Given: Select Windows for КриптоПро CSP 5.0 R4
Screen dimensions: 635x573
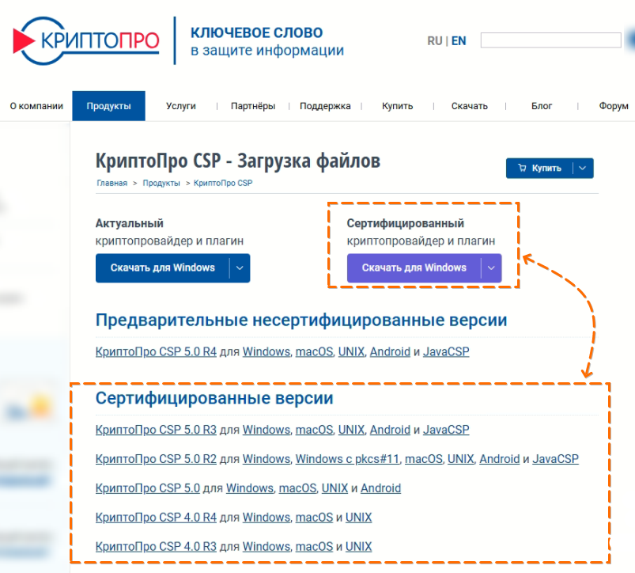Looking at the screenshot, I should click(x=266, y=351).
